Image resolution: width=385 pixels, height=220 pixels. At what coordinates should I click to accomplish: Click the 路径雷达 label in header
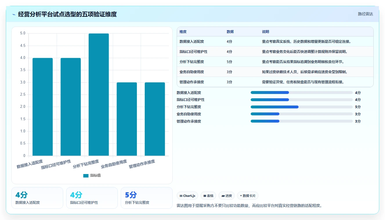pyautogui.click(x=365, y=14)
